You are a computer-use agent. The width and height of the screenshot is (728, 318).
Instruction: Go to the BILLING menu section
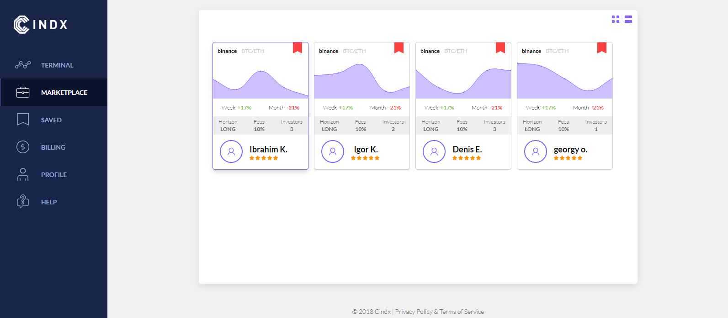53,147
